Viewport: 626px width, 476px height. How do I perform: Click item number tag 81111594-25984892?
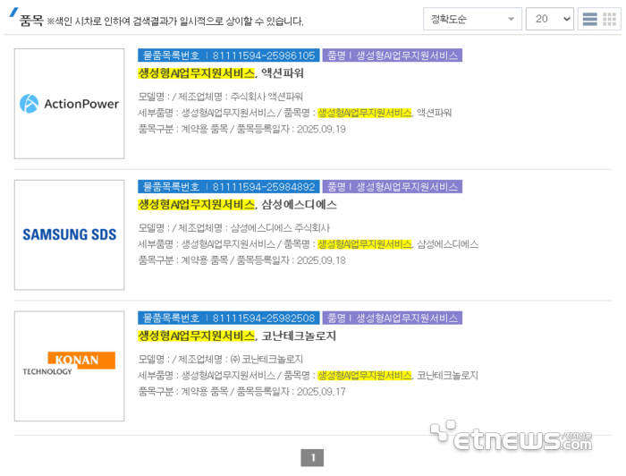click(x=229, y=186)
